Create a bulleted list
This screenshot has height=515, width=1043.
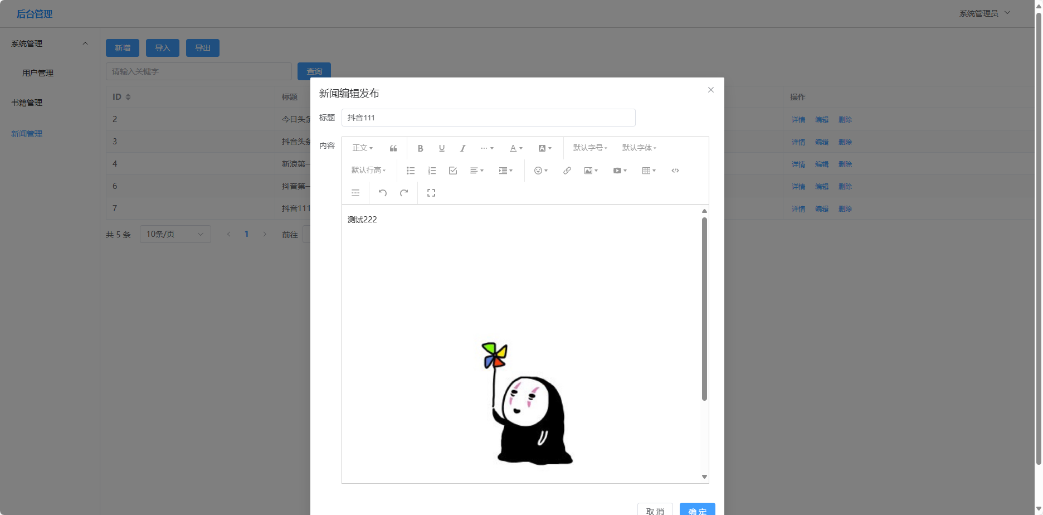tap(411, 170)
